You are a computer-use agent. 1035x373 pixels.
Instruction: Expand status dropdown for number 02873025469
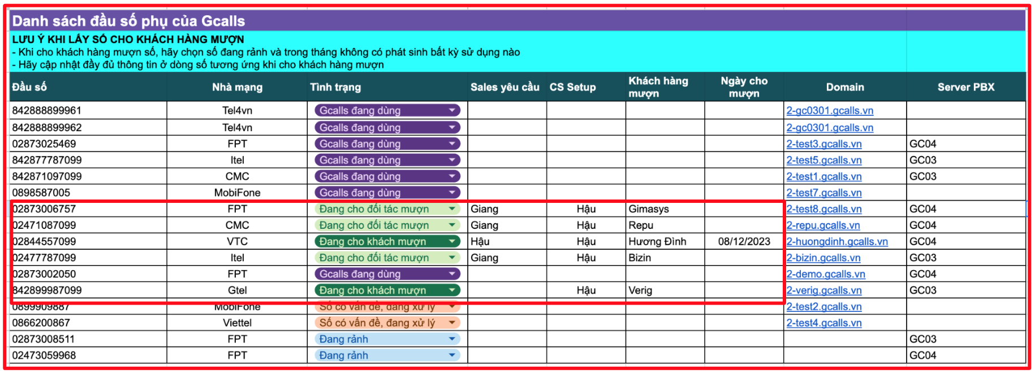(452, 144)
